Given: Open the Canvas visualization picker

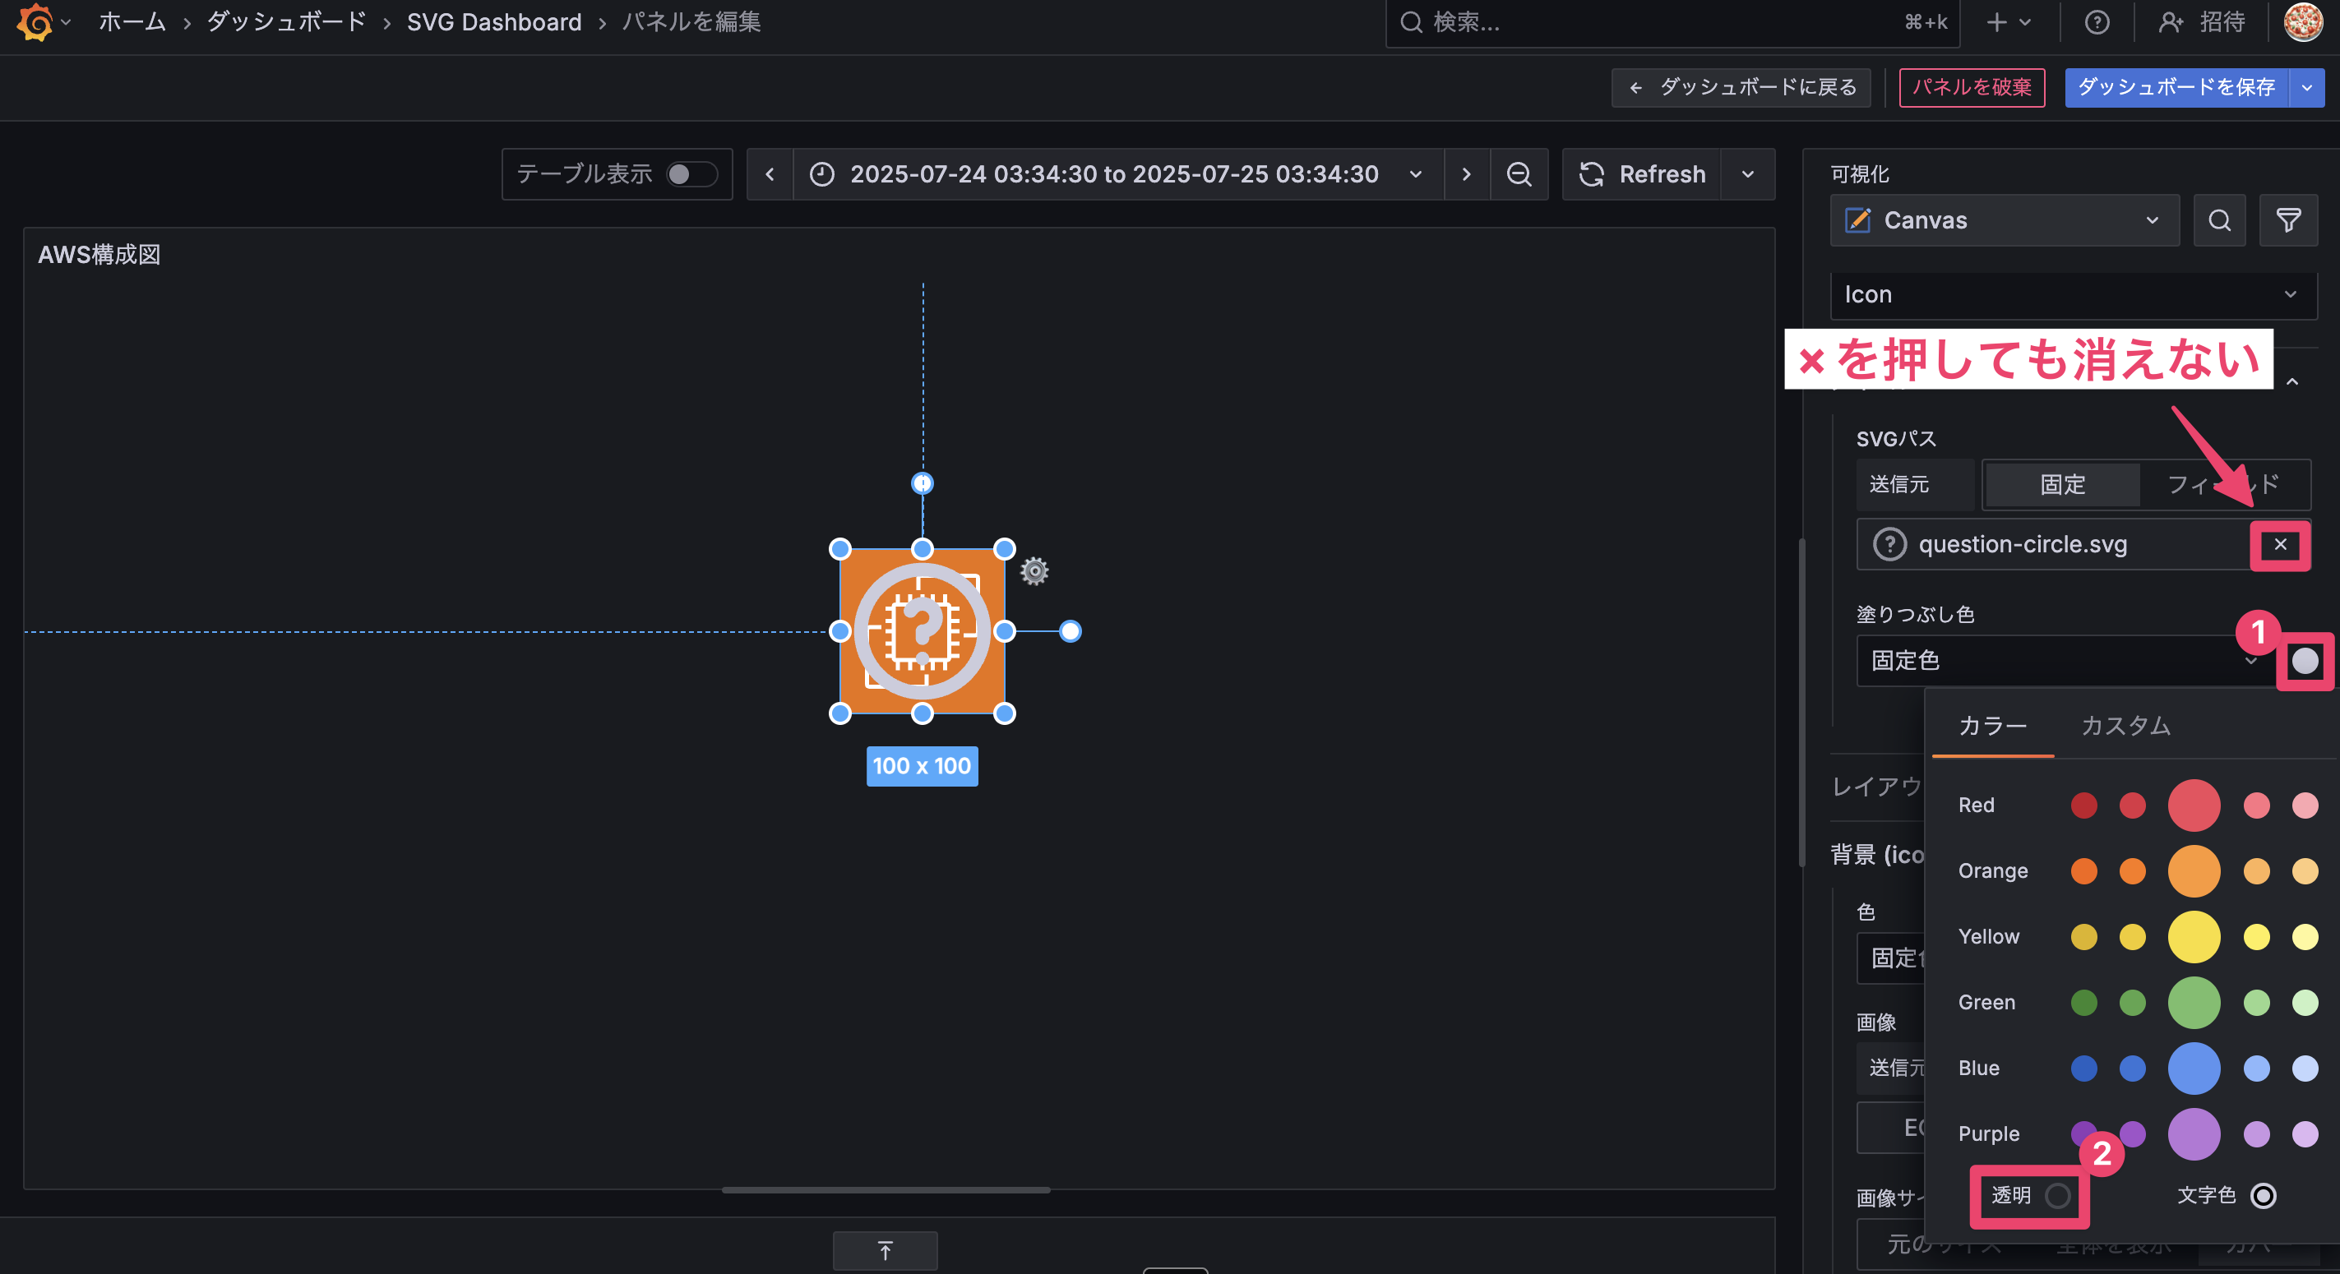Looking at the screenshot, I should point(2004,219).
